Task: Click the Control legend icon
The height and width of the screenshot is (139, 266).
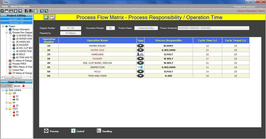Action: point(73,131)
